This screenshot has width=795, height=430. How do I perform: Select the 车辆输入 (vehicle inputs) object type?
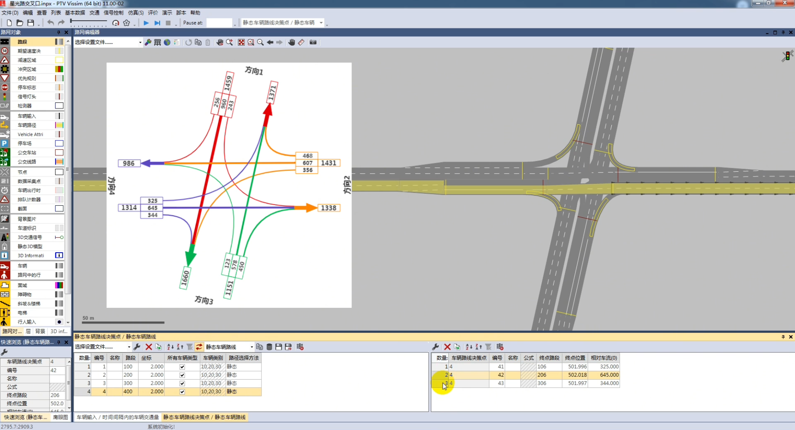click(x=27, y=116)
